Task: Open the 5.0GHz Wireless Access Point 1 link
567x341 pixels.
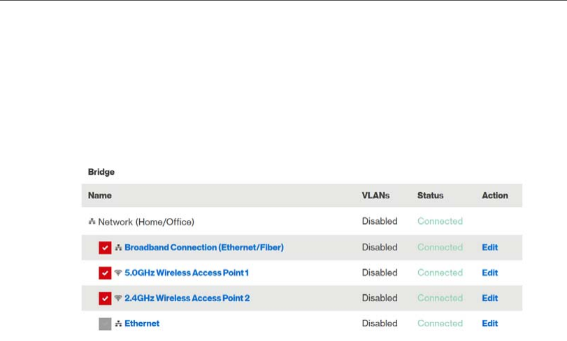Action: (x=186, y=273)
